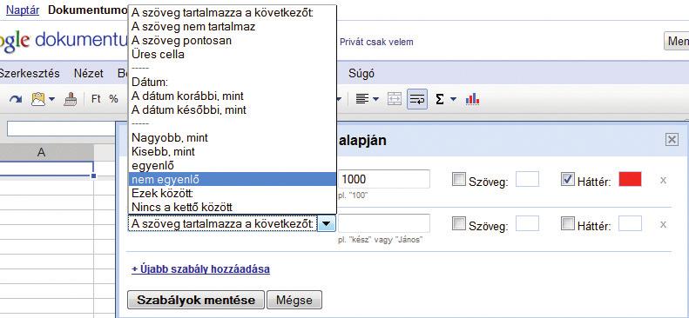Expand the second rule condition dropdown arrow
689x318 pixels.
(326, 224)
